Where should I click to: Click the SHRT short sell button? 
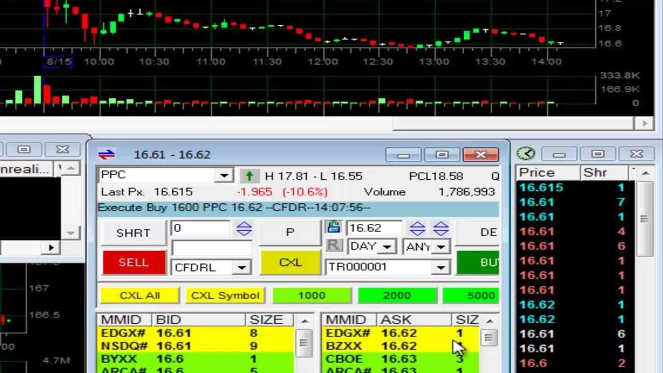pyautogui.click(x=133, y=233)
